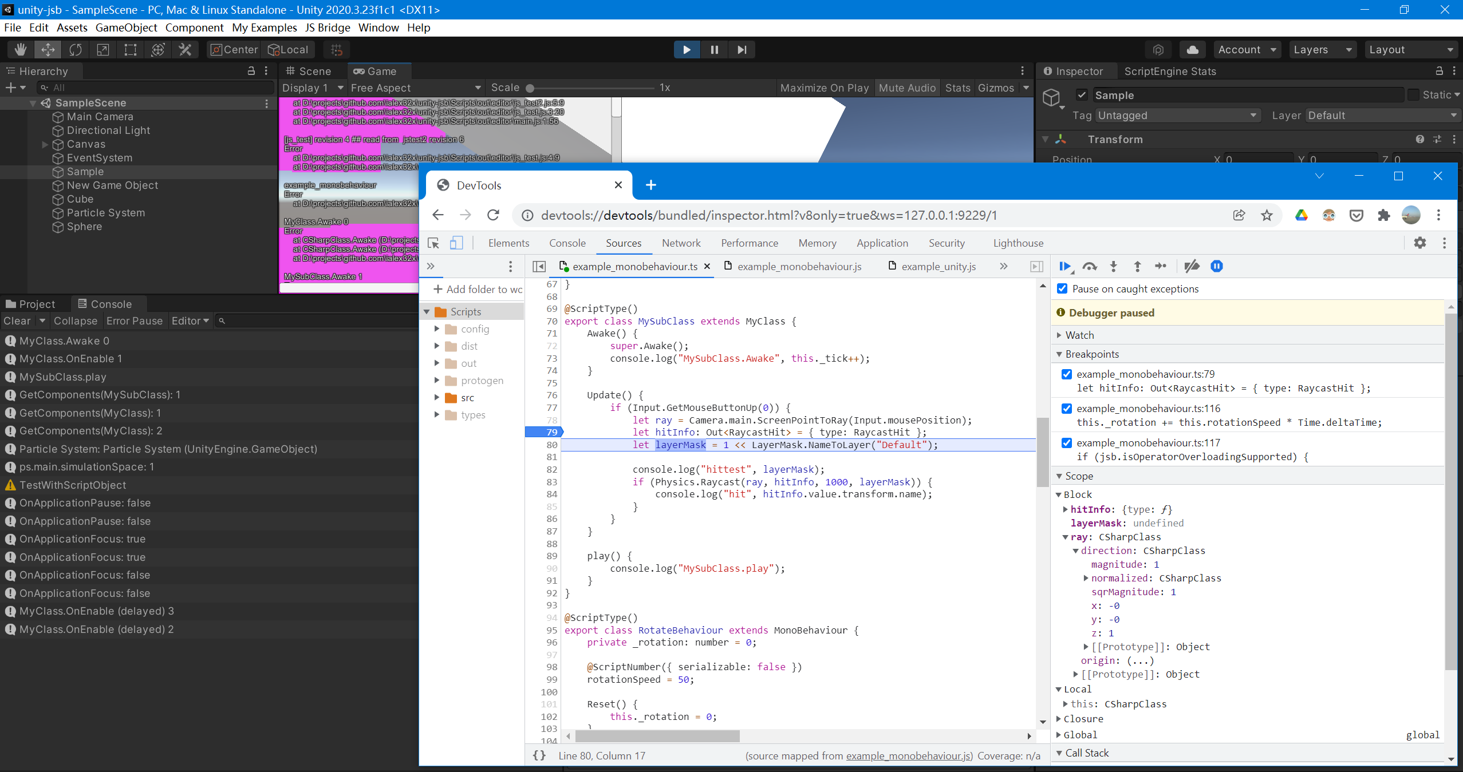Open the example_monobehaviour.js source file tab

point(797,266)
